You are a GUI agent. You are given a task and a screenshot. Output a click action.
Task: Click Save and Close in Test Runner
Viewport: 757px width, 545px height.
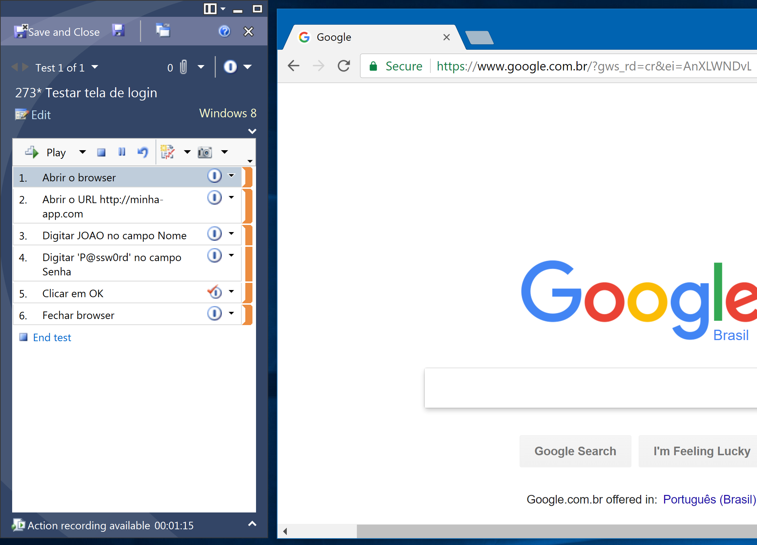[x=57, y=32]
